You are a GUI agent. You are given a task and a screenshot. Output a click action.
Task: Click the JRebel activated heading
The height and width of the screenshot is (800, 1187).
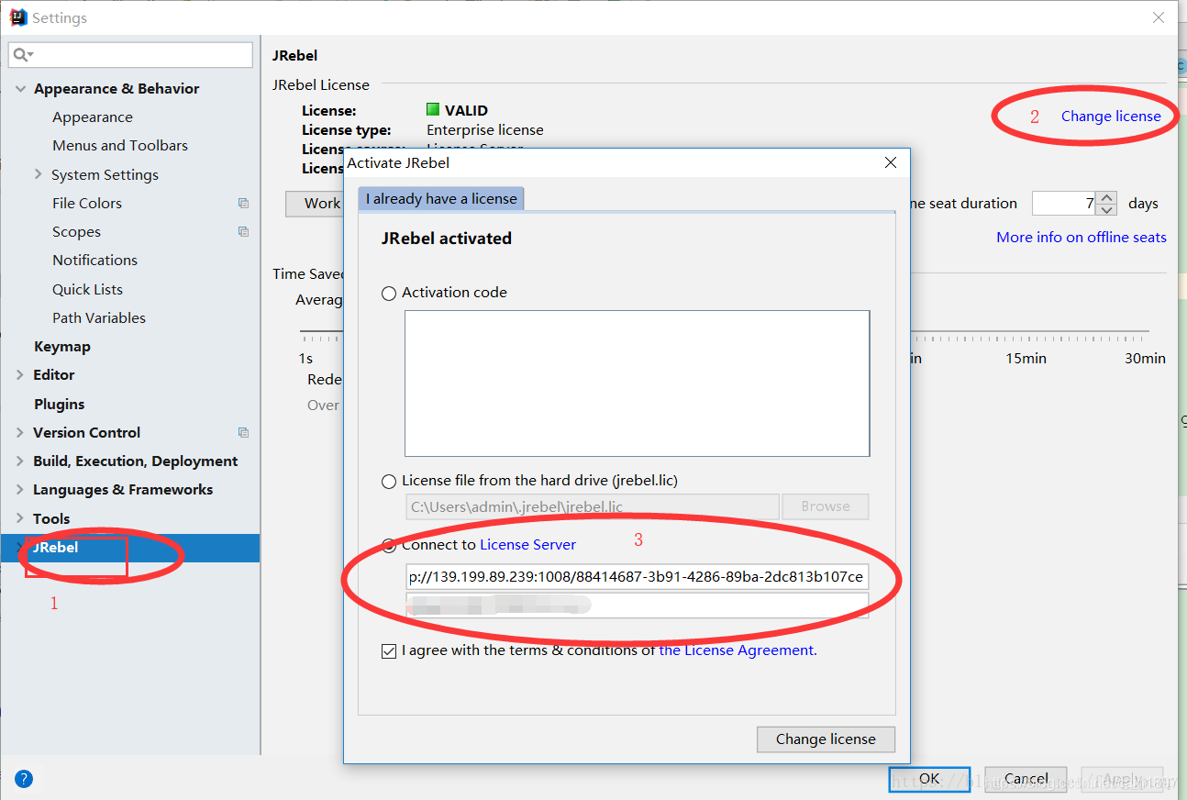(447, 239)
